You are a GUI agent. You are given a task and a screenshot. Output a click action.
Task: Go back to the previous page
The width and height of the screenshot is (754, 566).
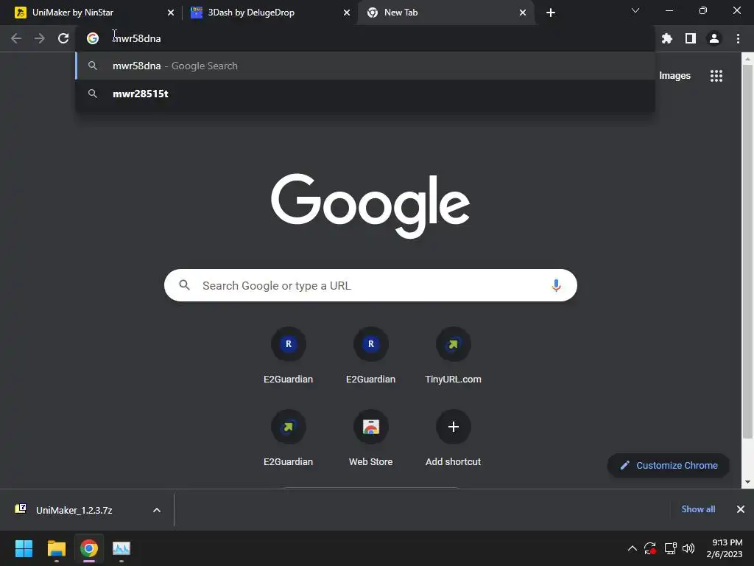[16, 38]
